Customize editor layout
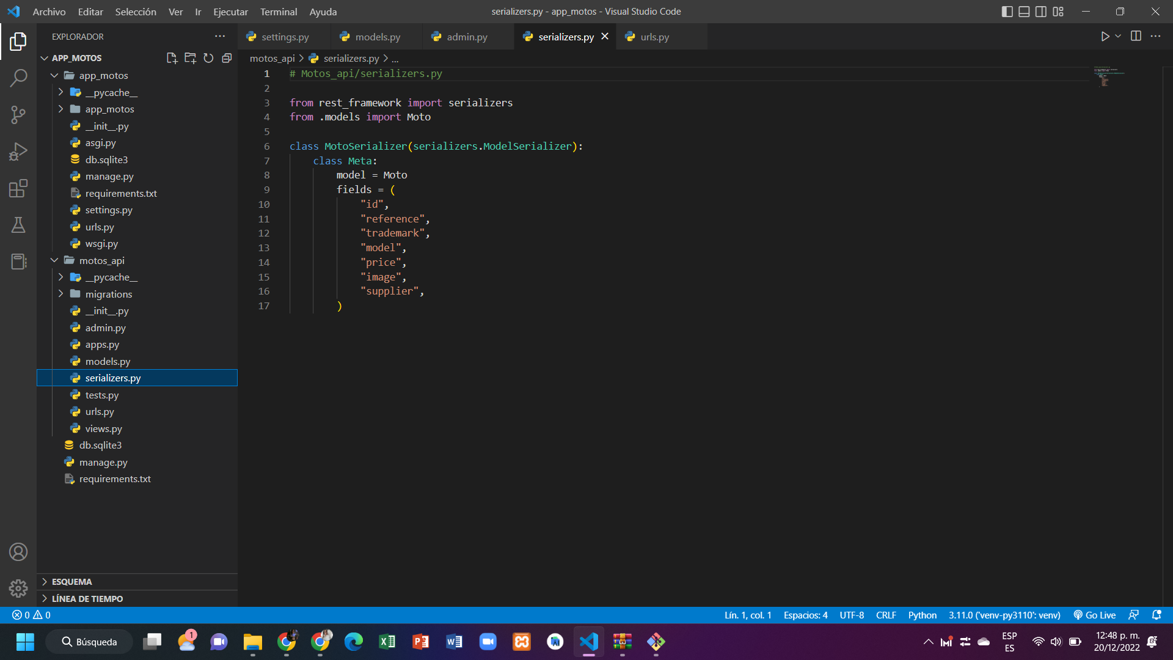The width and height of the screenshot is (1173, 660). pyautogui.click(x=1058, y=12)
